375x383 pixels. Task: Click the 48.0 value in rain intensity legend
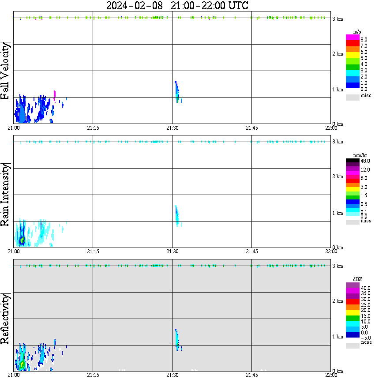click(365, 161)
